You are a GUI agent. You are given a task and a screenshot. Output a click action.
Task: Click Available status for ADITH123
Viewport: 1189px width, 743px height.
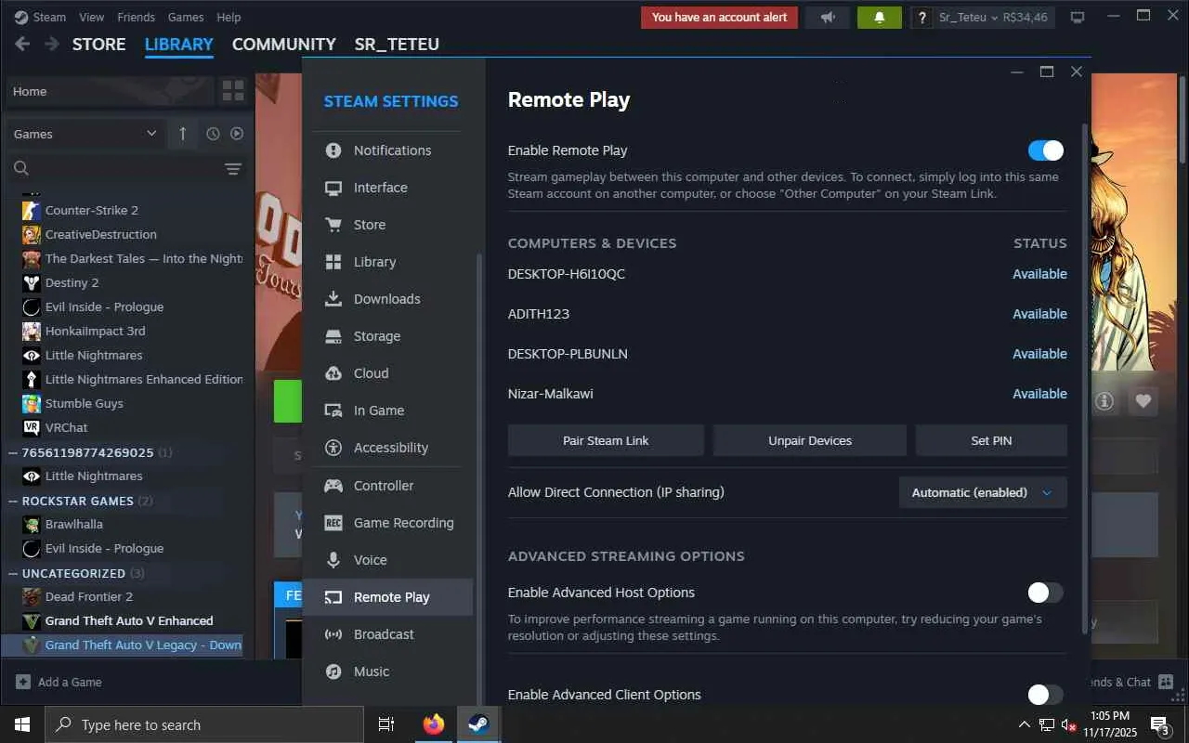tap(1039, 314)
